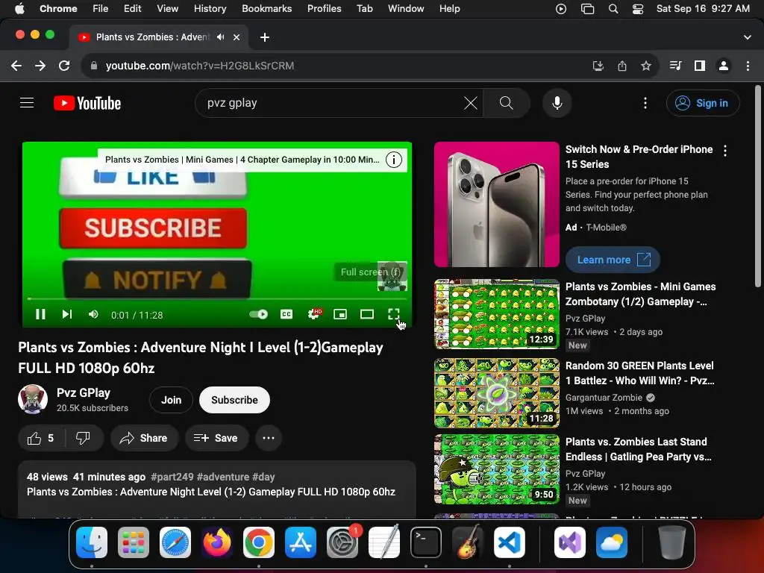The height and width of the screenshot is (573, 764).
Task: Click Learn more on iPhone ad
Action: click(x=613, y=260)
